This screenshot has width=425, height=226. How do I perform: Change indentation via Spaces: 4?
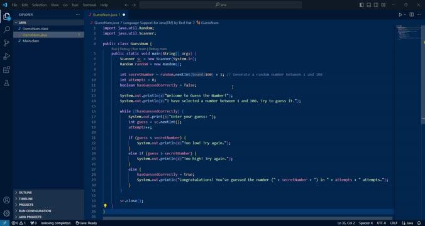[366, 223]
